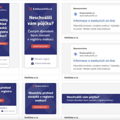This screenshot has width=120, height=120.
Task: Click the Oficiální registr document icon
Action: click(x=32, y=59)
